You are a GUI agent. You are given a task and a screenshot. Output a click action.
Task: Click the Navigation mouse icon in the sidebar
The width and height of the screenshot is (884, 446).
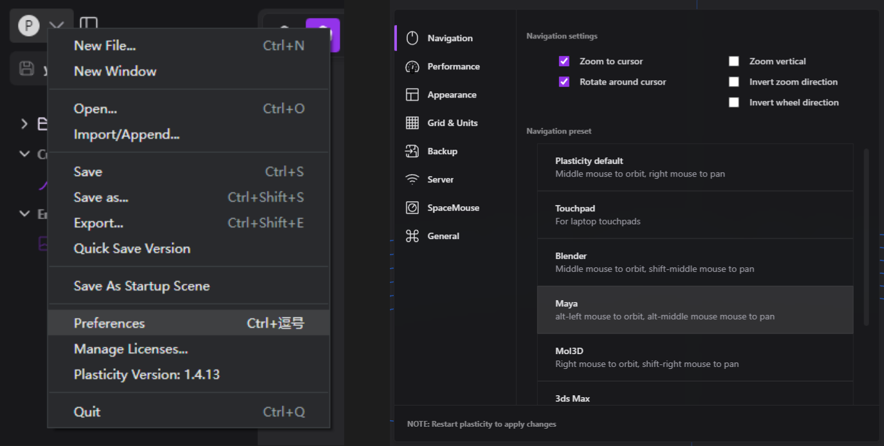coord(412,39)
